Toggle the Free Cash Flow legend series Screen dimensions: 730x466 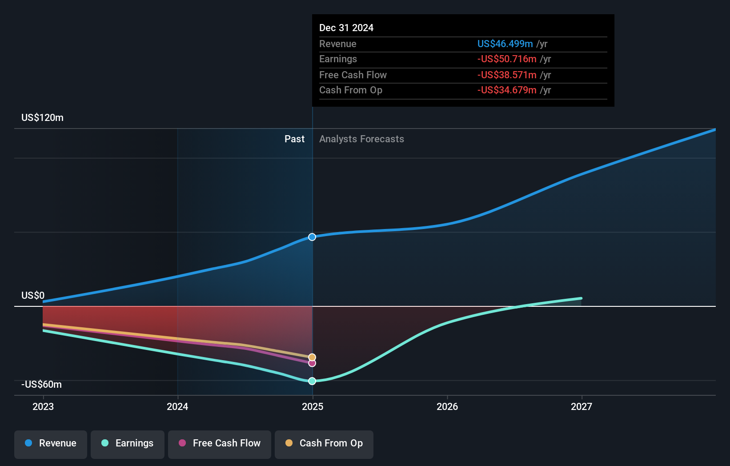point(220,444)
